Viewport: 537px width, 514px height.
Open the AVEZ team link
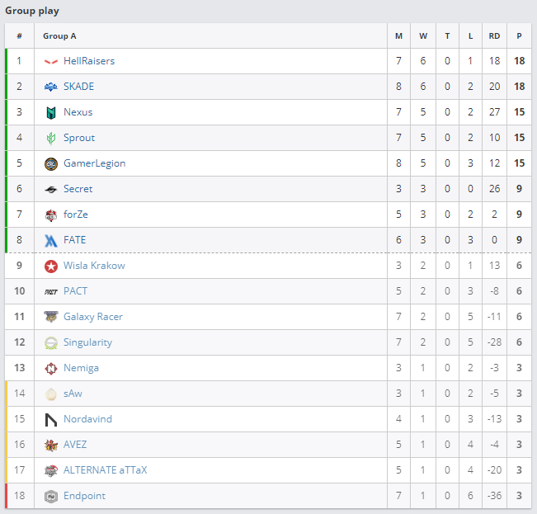coord(75,445)
